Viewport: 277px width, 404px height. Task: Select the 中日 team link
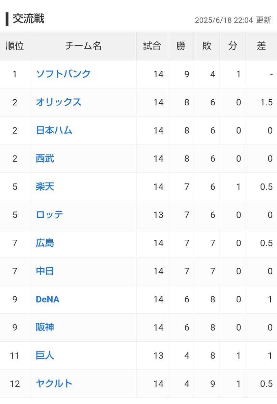pyautogui.click(x=45, y=271)
